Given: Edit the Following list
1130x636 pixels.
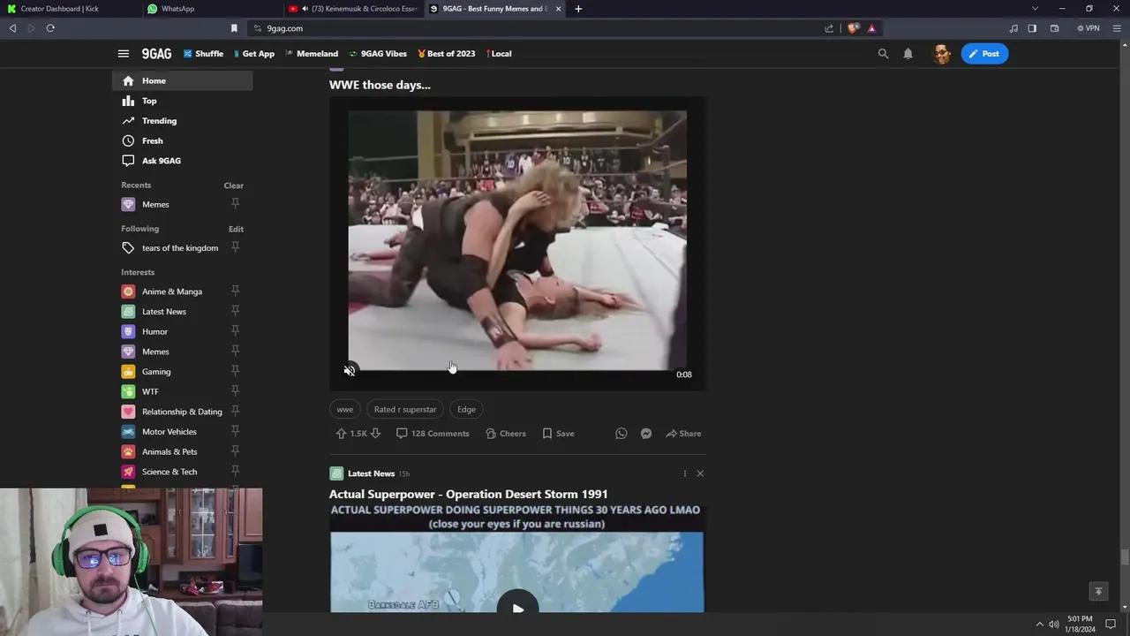Looking at the screenshot, I should point(236,229).
